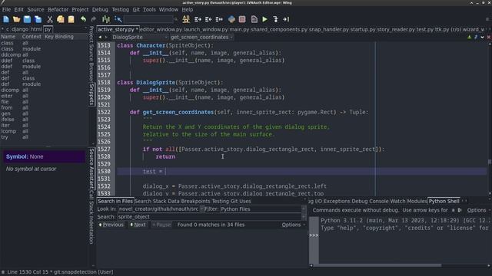Open the Git menu
The width and height of the screenshot is (492, 276).
(136, 10)
